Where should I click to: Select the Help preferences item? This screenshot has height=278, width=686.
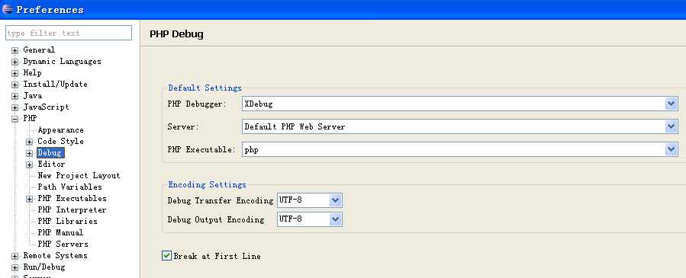pyautogui.click(x=32, y=72)
